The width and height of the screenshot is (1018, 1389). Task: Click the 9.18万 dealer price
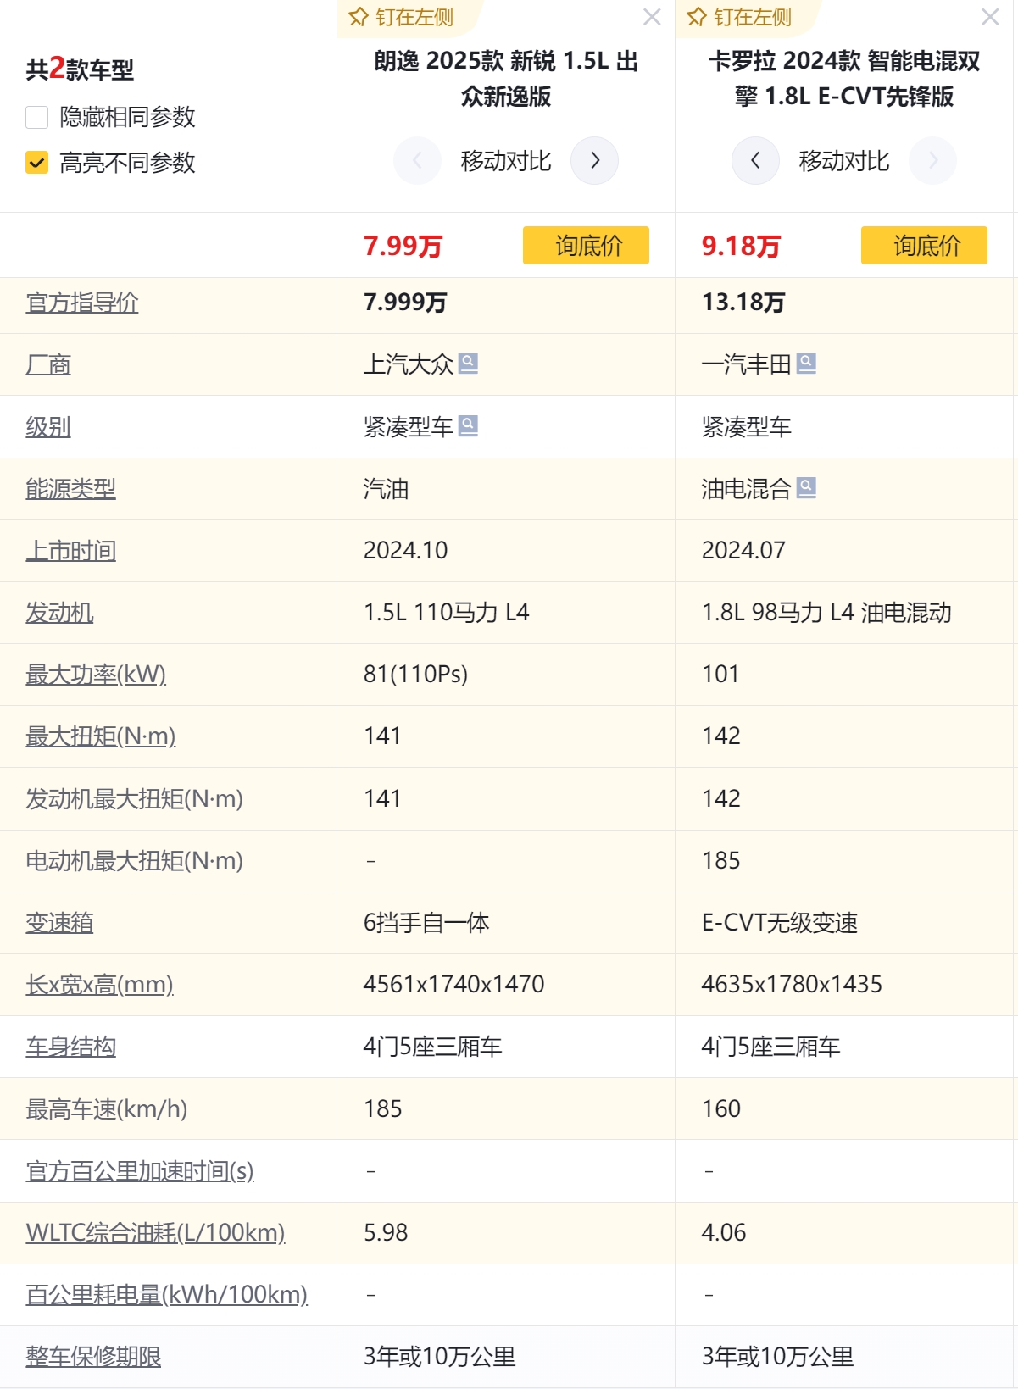[x=742, y=246]
